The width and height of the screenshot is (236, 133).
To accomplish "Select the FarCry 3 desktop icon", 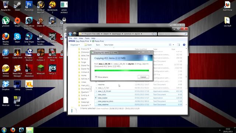I will click(52, 70).
